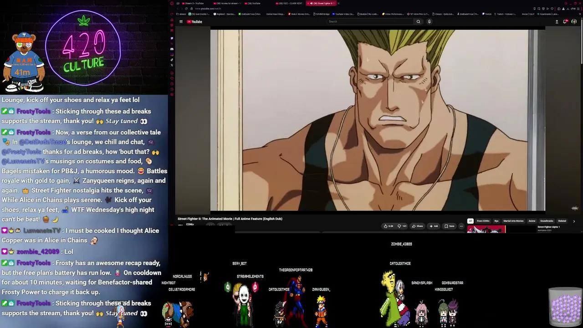The image size is (583, 328).
Task: Open the 'Bubble | No-code...' bookmark
Action: 369,14
